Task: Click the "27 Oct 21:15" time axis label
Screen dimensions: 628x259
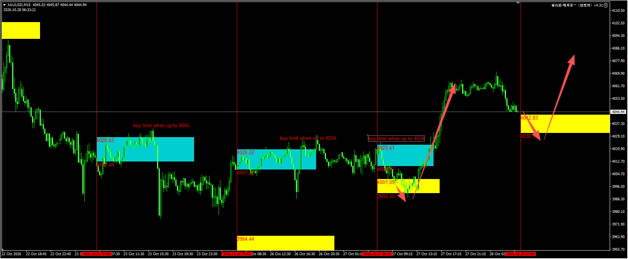Action: [x=475, y=254]
